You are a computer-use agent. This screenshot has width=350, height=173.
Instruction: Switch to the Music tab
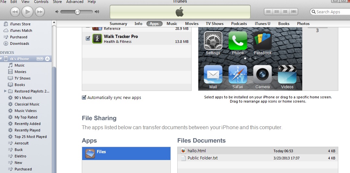[x=172, y=24]
